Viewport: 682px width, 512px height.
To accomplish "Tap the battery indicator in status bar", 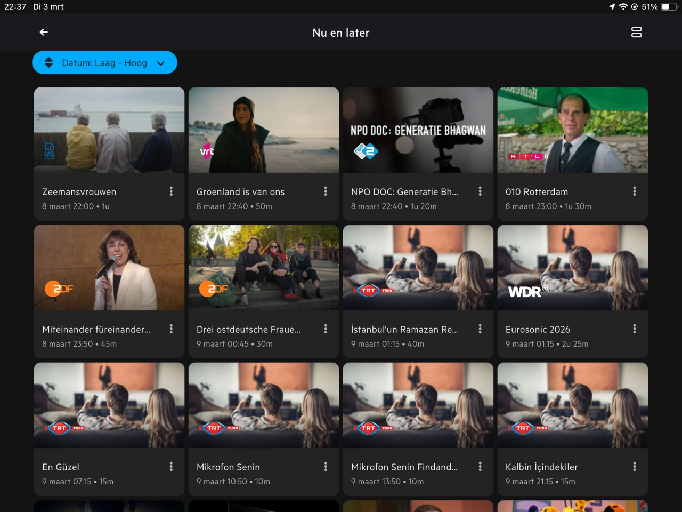I will tap(669, 7).
